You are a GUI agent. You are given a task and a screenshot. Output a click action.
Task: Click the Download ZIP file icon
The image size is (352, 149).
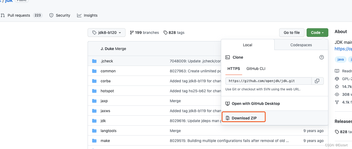pyautogui.click(x=228, y=118)
